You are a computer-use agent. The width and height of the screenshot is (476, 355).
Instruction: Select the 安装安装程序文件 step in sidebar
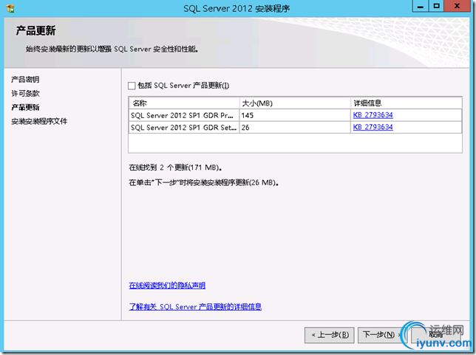[39, 121]
